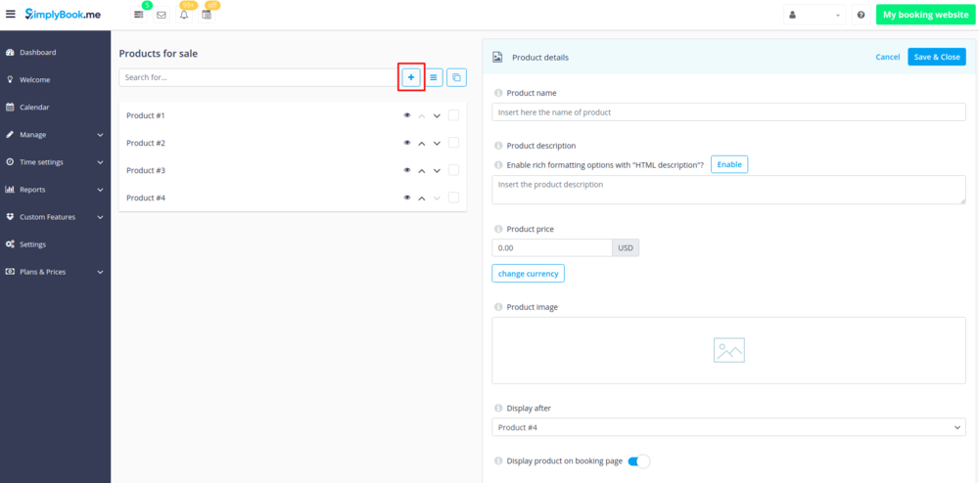Open the Display after dropdown
Image resolution: width=979 pixels, height=483 pixels.
[x=728, y=427]
